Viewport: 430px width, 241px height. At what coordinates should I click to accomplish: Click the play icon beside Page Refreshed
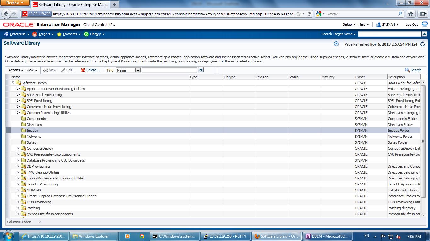(336, 44)
